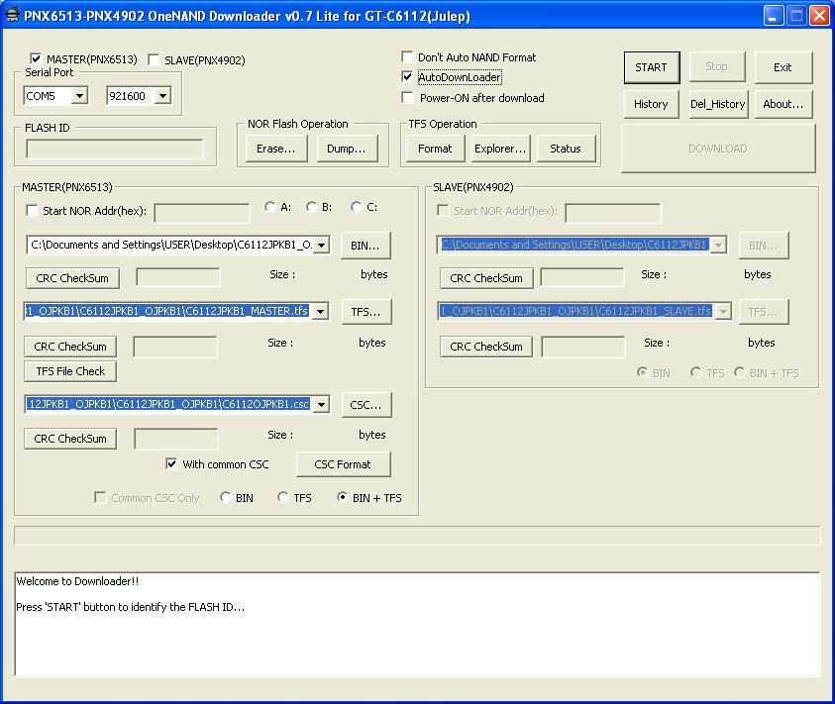The width and height of the screenshot is (835, 704).
Task: Click the MASTER.tfs path text field
Action: [168, 312]
